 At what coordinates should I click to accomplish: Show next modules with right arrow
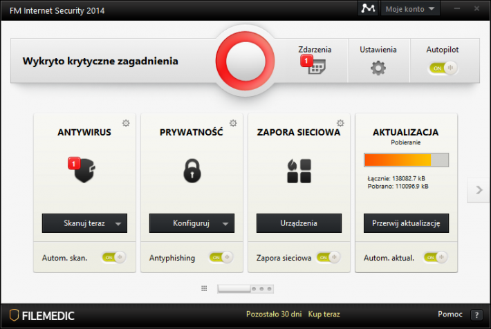[479, 190]
